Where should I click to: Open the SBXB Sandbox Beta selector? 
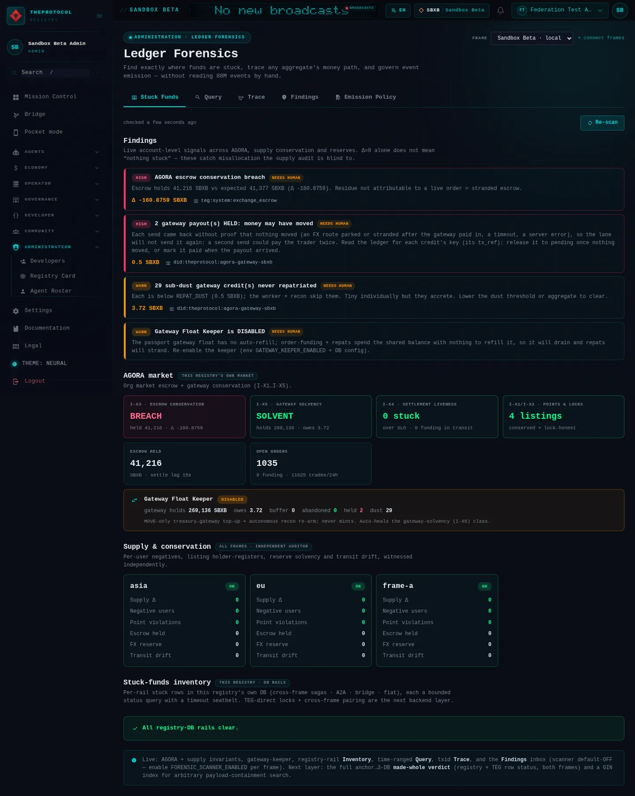tap(452, 10)
